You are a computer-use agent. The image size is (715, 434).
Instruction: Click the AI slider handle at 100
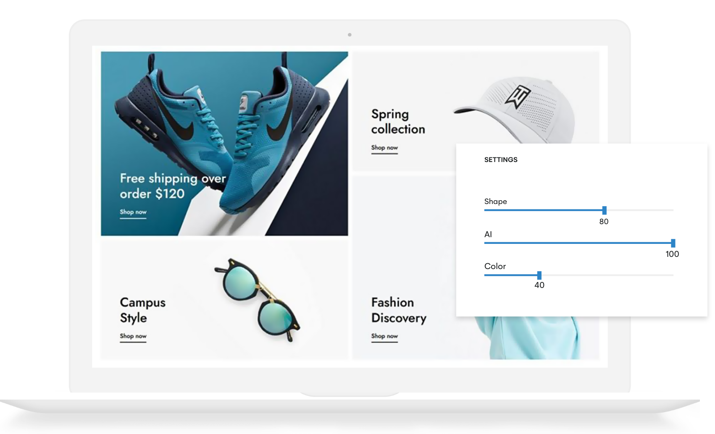[x=673, y=243]
